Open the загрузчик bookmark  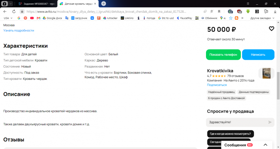pyautogui.click(x=79, y=18)
